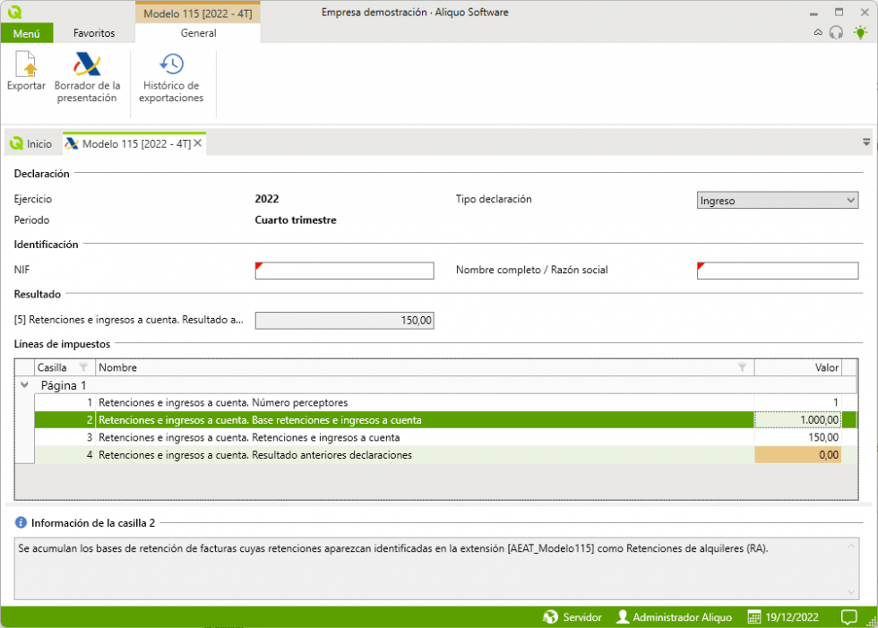The image size is (878, 628).
Task: Open the chat icon in status bar
Action: pyautogui.click(x=848, y=617)
